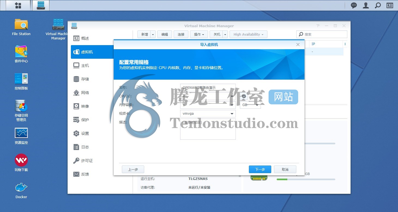Click the 取消 cancel button

285,169
